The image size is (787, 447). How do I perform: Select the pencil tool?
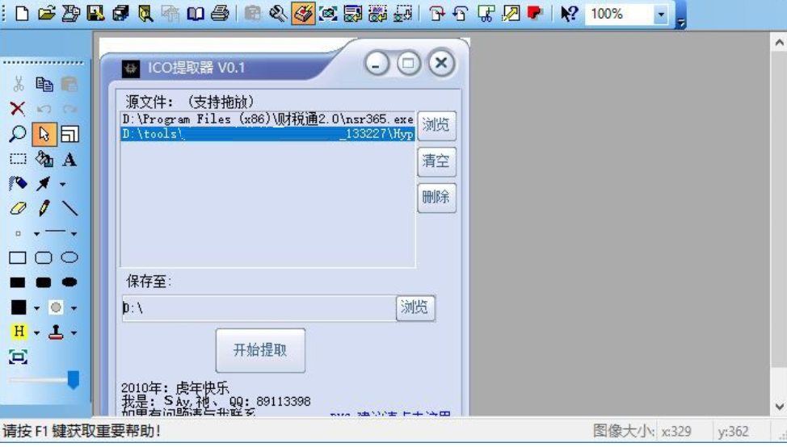coord(44,208)
